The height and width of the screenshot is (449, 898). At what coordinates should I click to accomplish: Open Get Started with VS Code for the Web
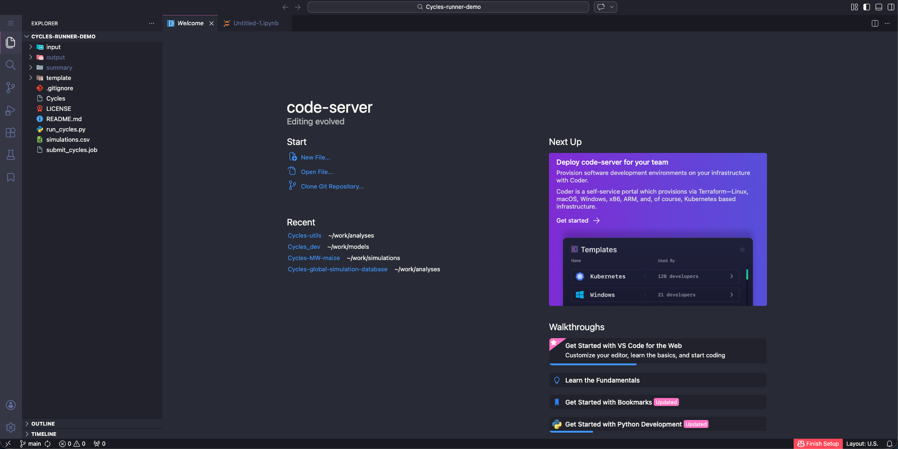(x=657, y=351)
